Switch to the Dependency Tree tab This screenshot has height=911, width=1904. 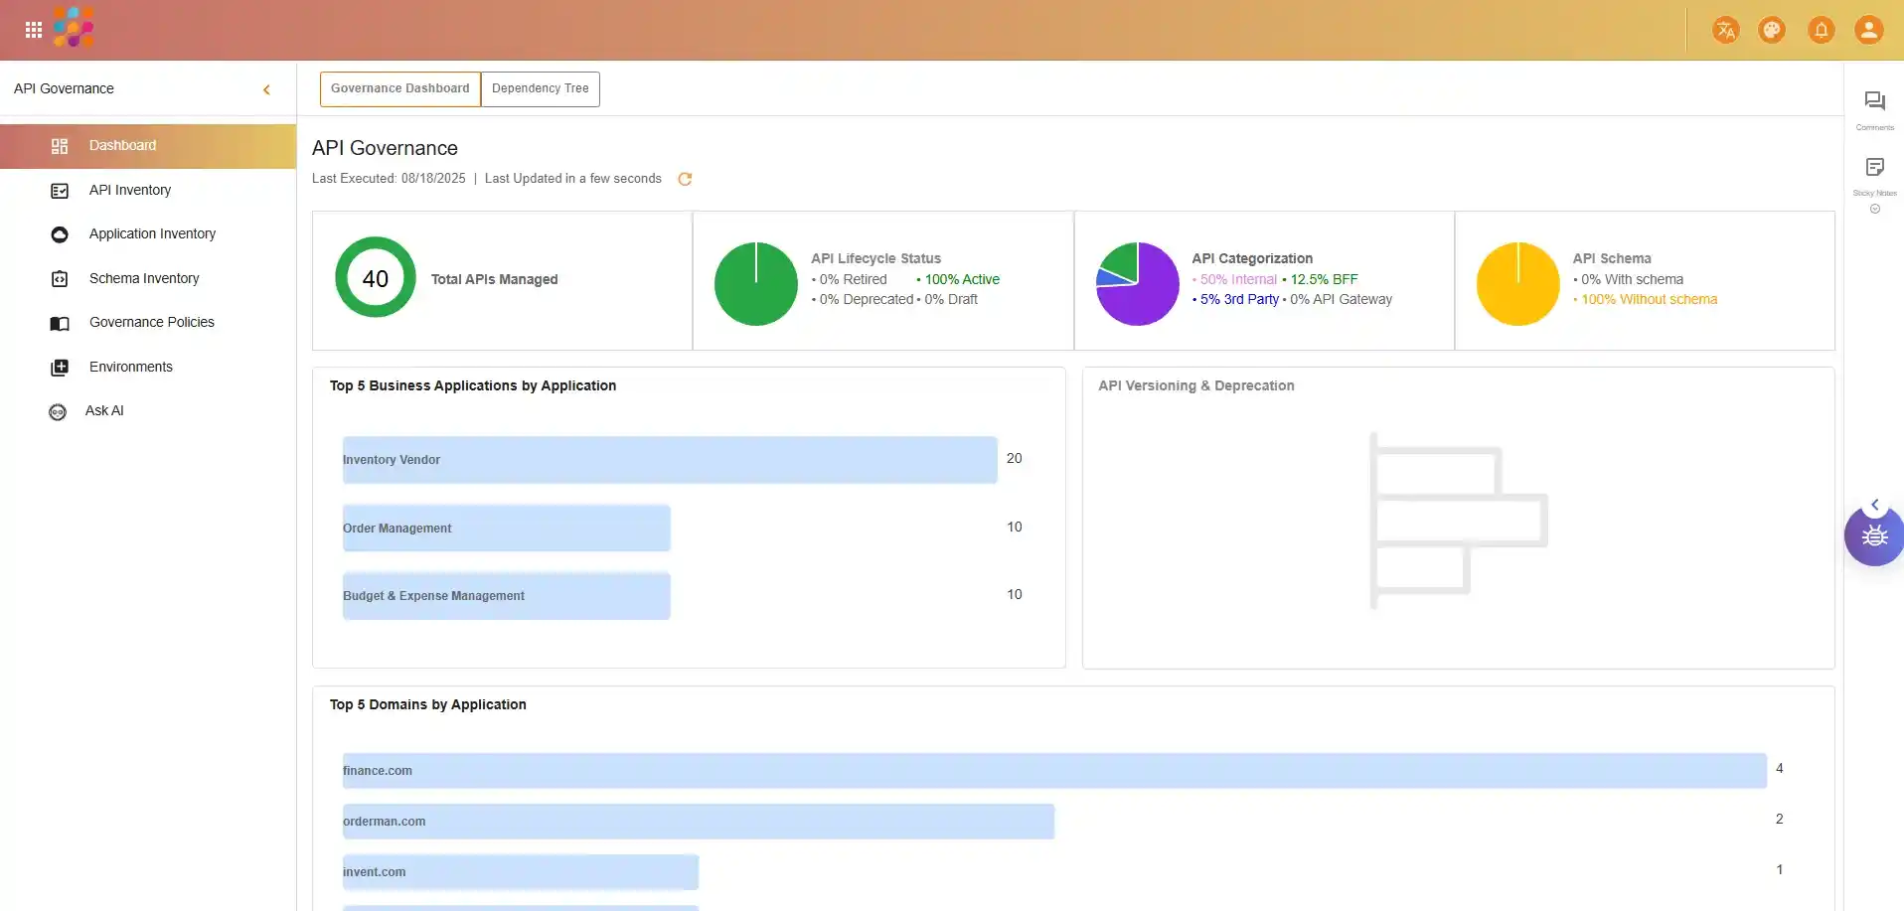[x=540, y=88]
